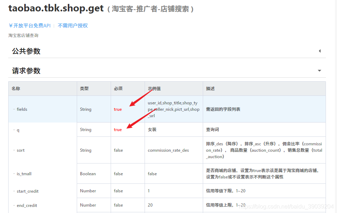Click the false example value in is_tmall row
The image size is (337, 213).
152,174
